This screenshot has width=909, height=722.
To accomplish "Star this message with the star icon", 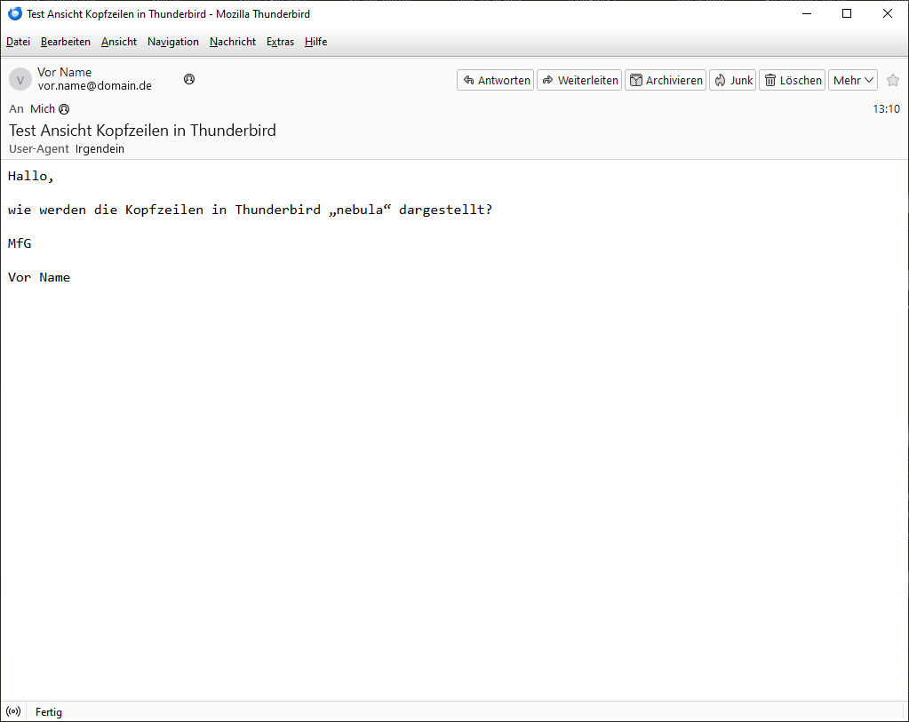I will pyautogui.click(x=893, y=80).
